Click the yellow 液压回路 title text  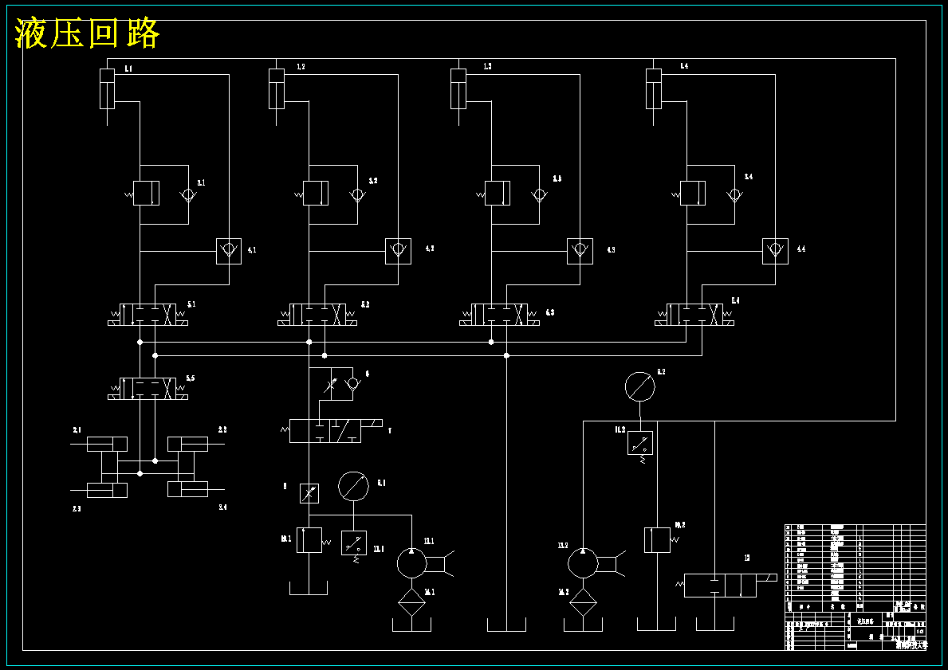(87, 33)
